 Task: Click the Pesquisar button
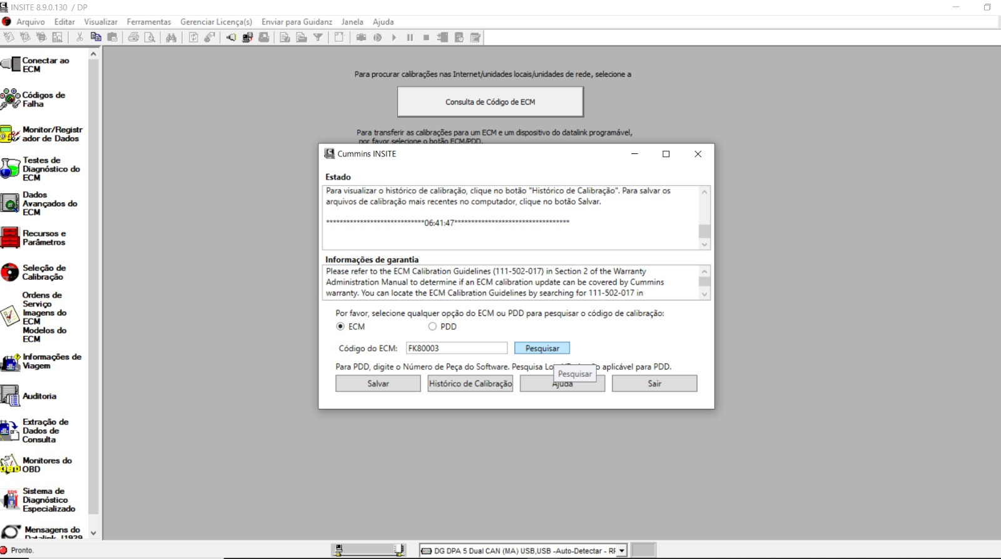(x=542, y=348)
